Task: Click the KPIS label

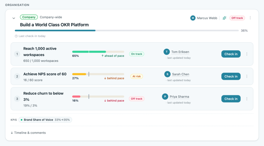Action: point(14,120)
